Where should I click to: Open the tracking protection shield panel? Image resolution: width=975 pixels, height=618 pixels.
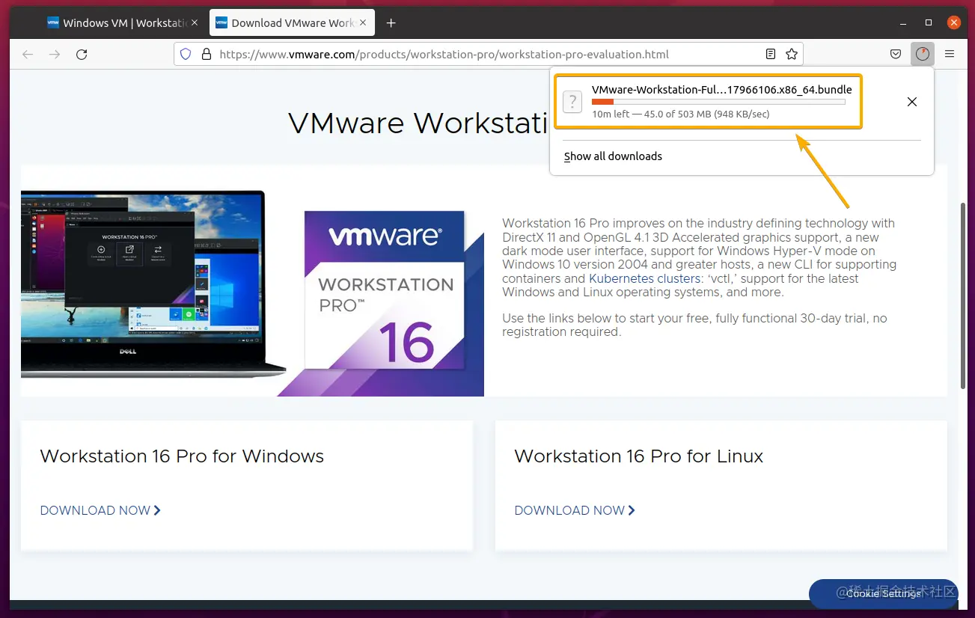[x=185, y=54]
